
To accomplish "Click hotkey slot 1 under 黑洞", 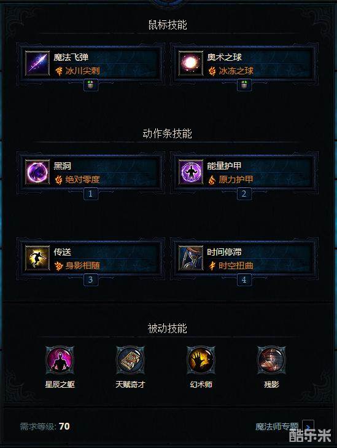I will (x=91, y=194).
